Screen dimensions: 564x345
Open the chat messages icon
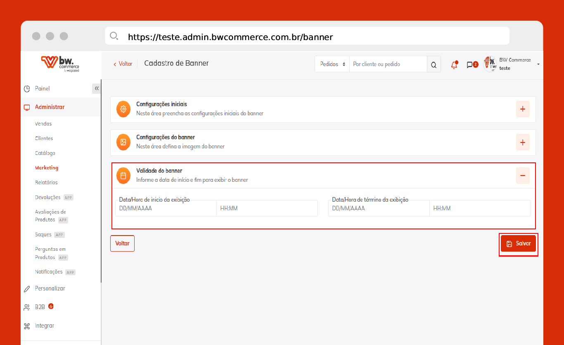[470, 64]
